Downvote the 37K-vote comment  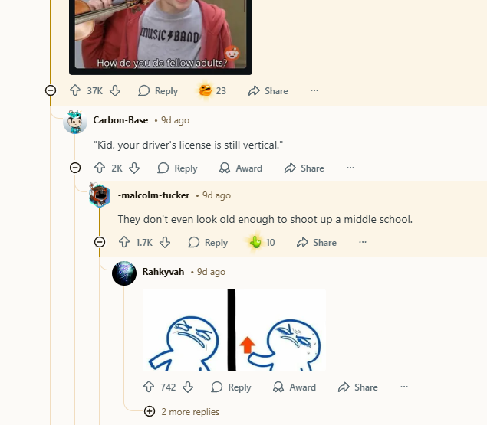click(115, 90)
